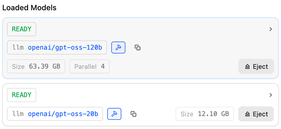Click the tool-use hammer icon for gpt-oss-120b
The width and height of the screenshot is (281, 129).
118,48
